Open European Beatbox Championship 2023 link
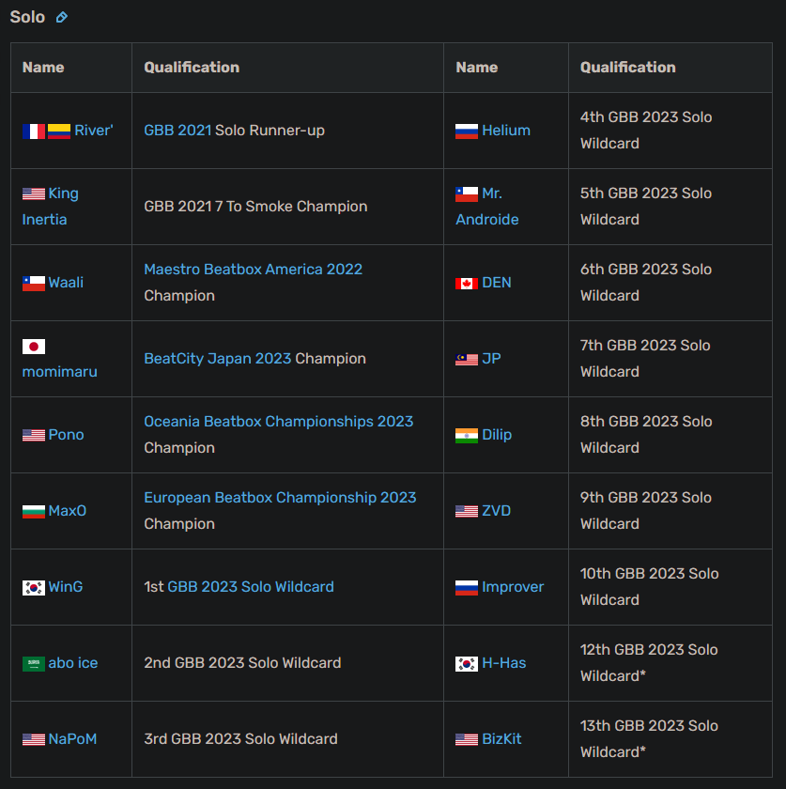The height and width of the screenshot is (789, 786). pyautogui.click(x=280, y=497)
